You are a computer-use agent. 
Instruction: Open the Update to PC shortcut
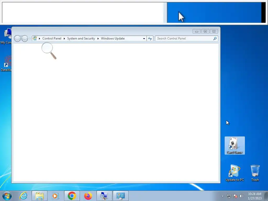235,173
